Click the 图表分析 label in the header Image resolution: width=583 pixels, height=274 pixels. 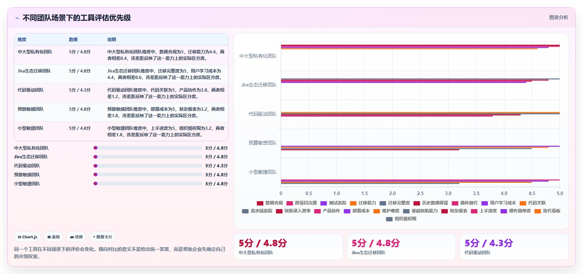[558, 17]
